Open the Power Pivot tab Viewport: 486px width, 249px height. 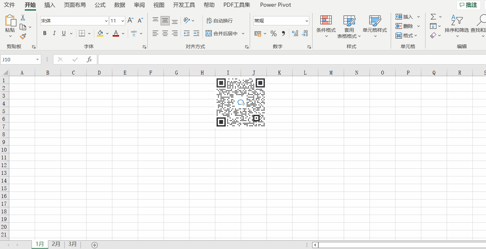pyautogui.click(x=276, y=5)
